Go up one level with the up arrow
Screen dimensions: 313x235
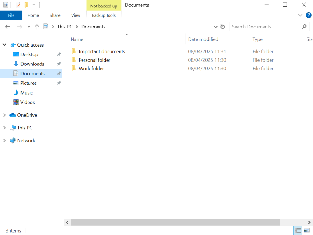(37, 27)
